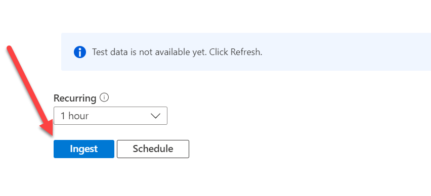Click the blue Ingest button
The image size is (431, 196).
(84, 149)
